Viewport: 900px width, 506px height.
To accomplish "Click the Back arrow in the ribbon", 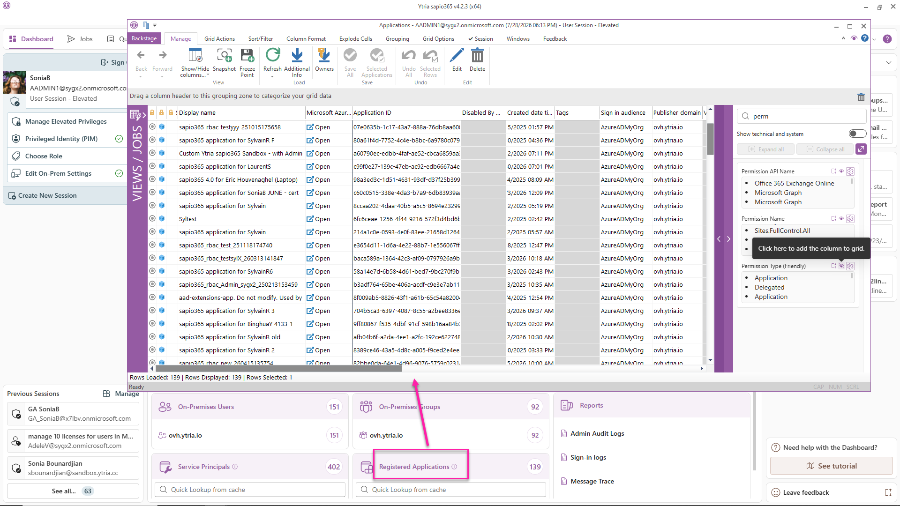I will 141,55.
